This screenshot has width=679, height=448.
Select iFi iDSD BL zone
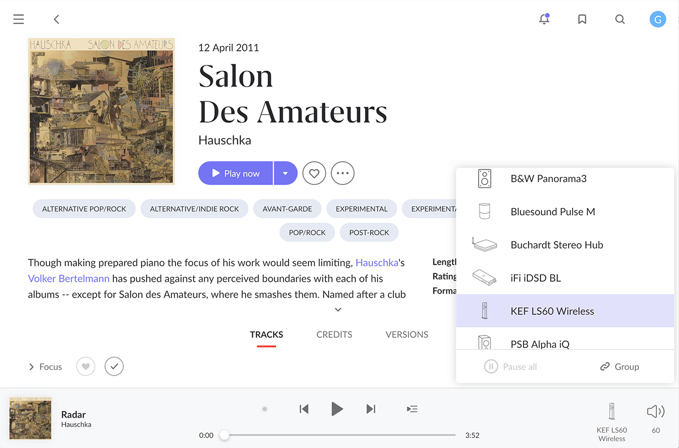[x=565, y=278]
